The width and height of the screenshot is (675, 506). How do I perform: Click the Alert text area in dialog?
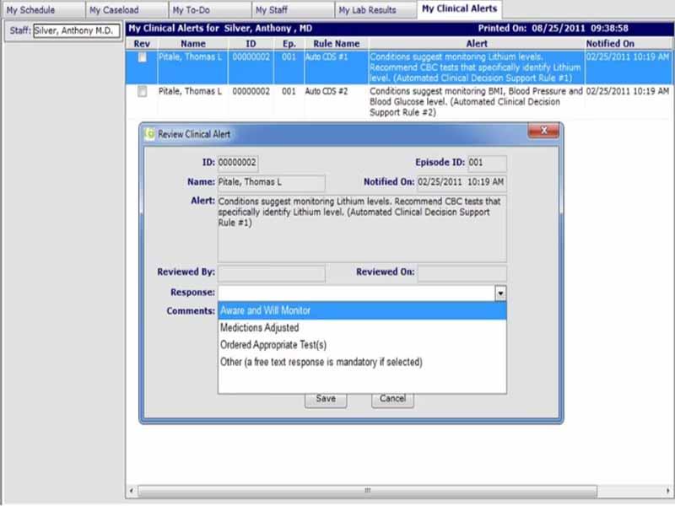coord(362,228)
